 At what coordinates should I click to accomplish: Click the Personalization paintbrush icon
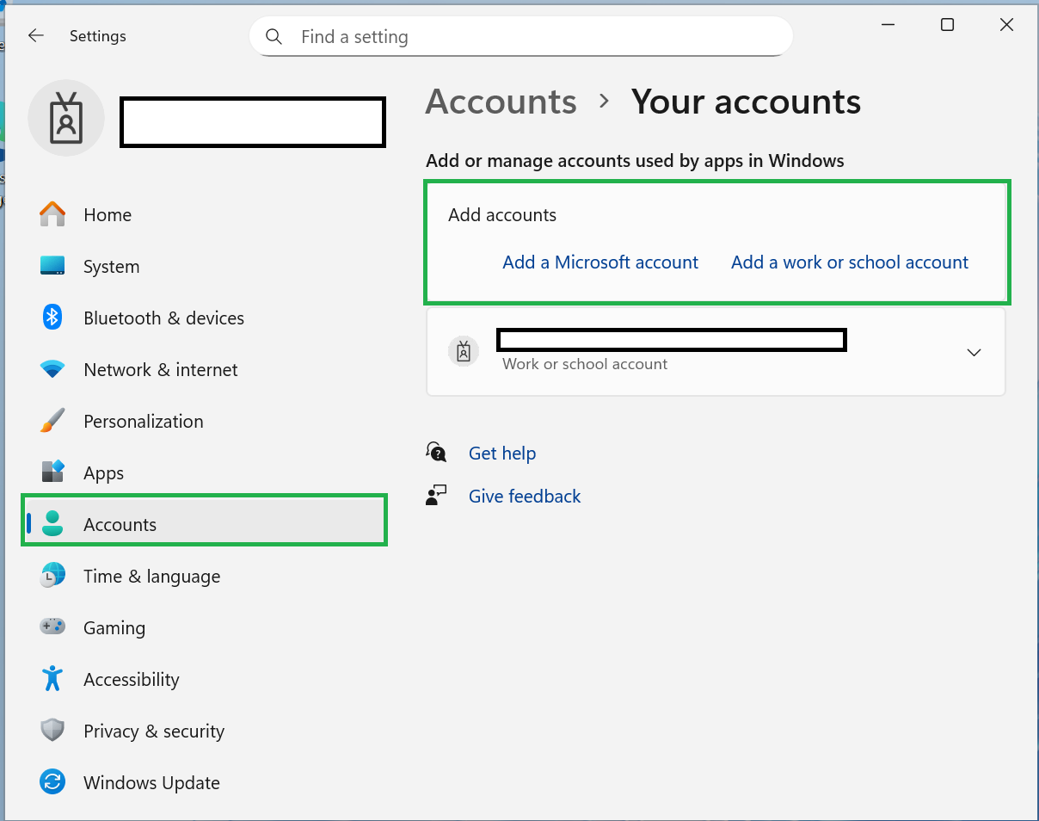tap(52, 421)
